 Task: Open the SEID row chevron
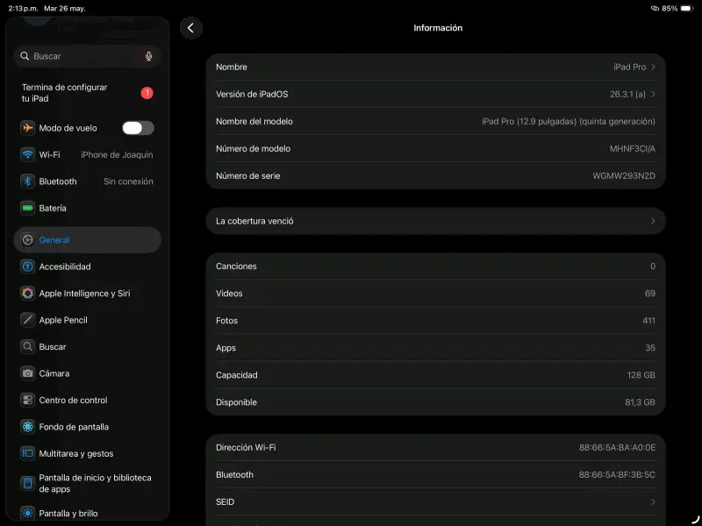[653, 501]
